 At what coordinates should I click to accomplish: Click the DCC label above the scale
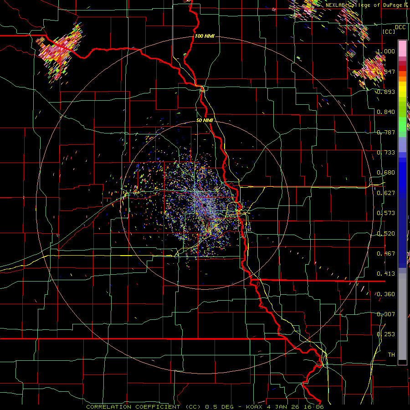(400, 27)
